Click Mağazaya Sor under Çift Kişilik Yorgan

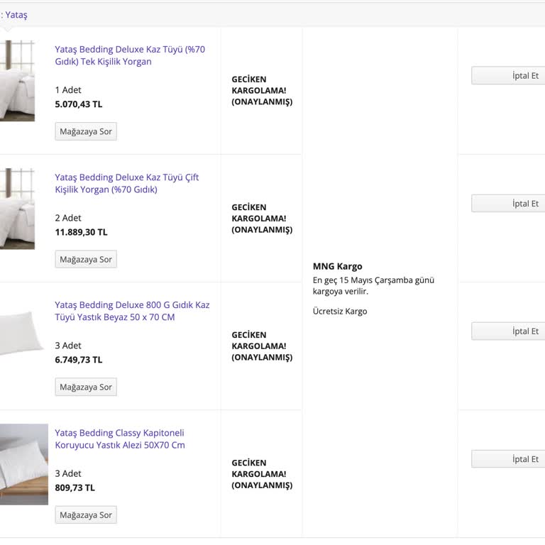pos(86,259)
